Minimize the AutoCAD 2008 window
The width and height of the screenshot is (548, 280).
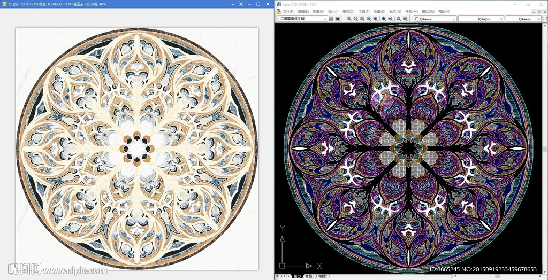[x=515, y=4]
